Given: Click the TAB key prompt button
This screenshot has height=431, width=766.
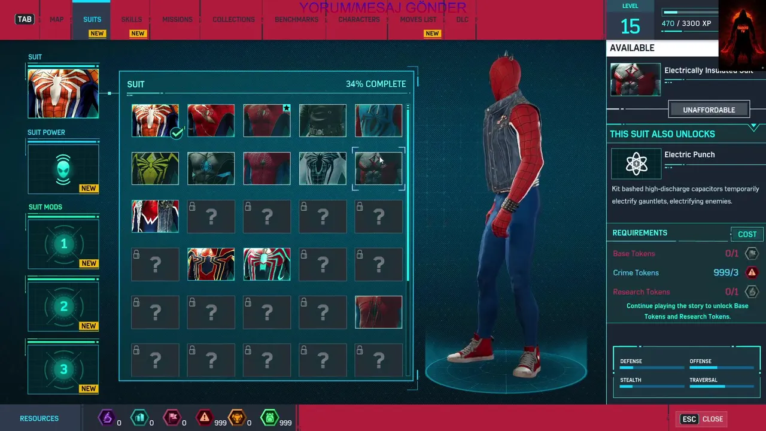Looking at the screenshot, I should (25, 19).
